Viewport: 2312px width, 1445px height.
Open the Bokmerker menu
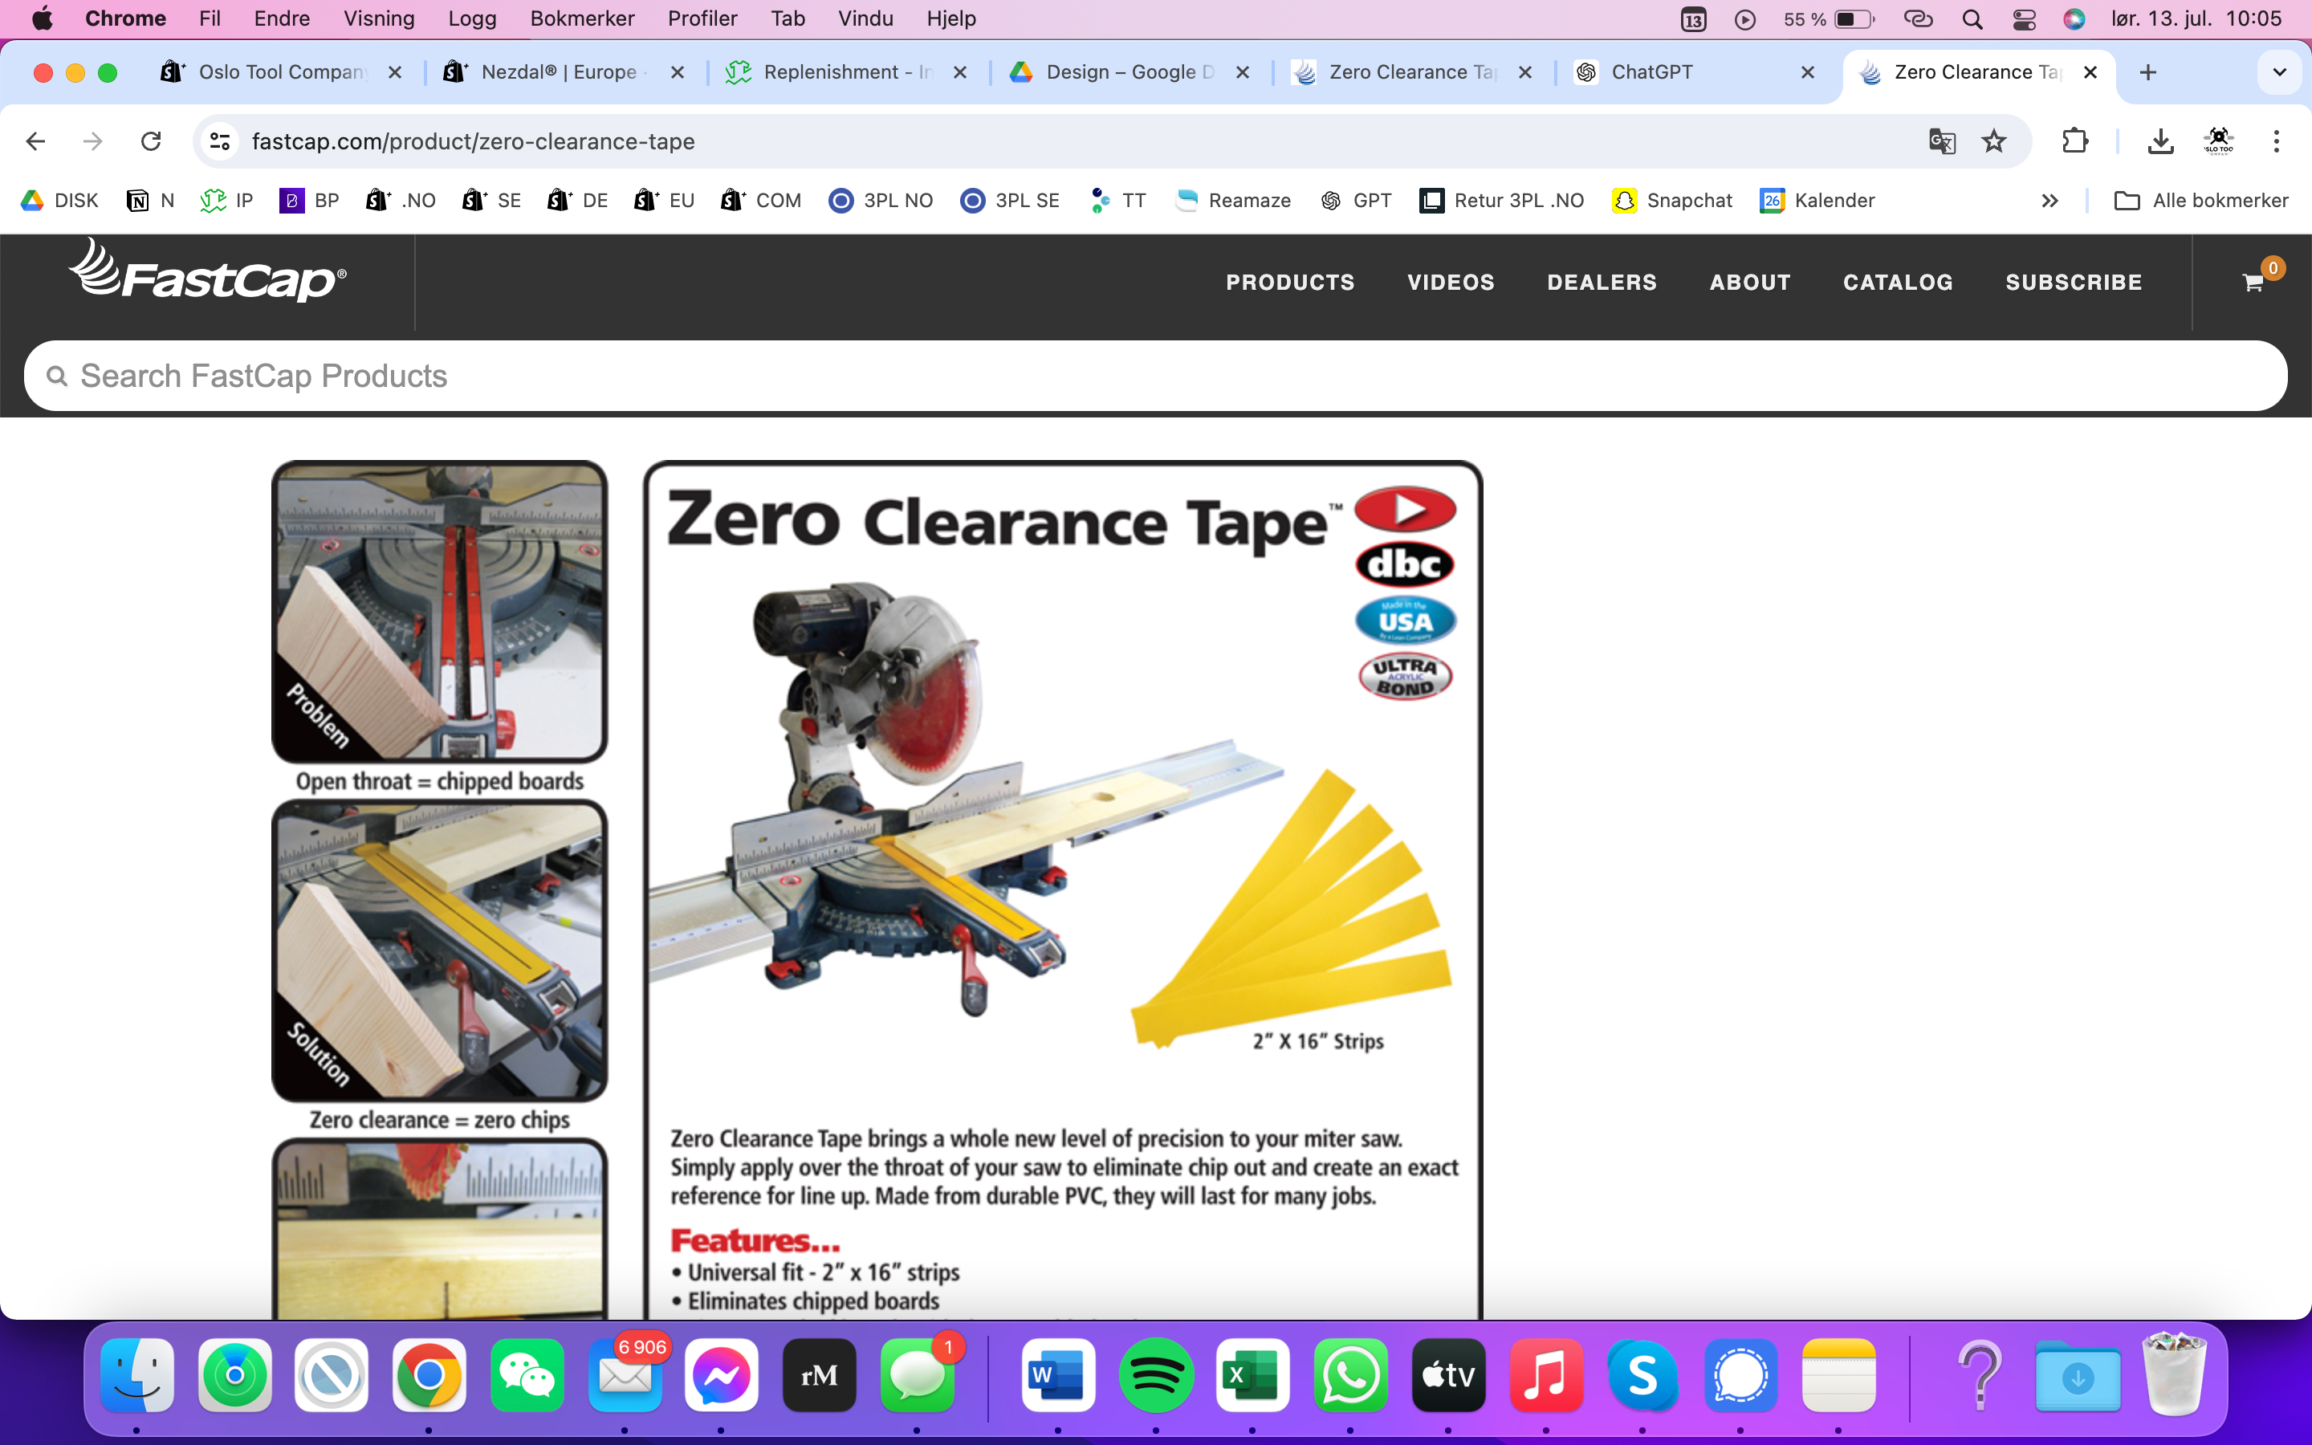[x=582, y=19]
